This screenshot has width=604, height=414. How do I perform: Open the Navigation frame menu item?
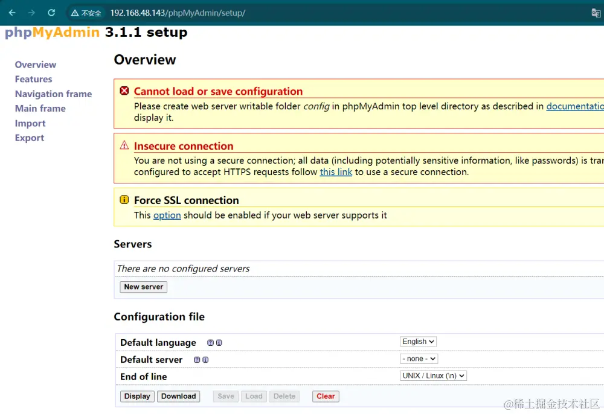pos(53,94)
